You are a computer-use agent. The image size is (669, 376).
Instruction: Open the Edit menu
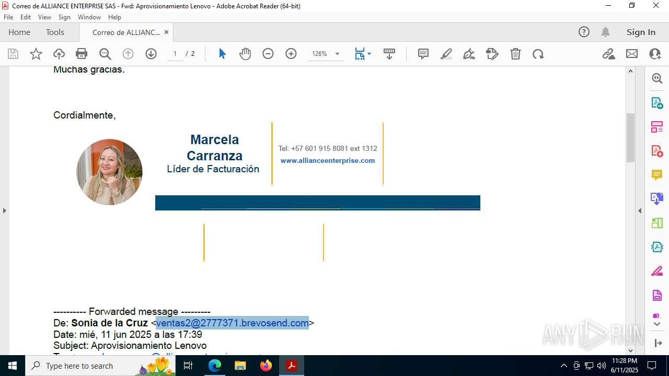point(26,17)
